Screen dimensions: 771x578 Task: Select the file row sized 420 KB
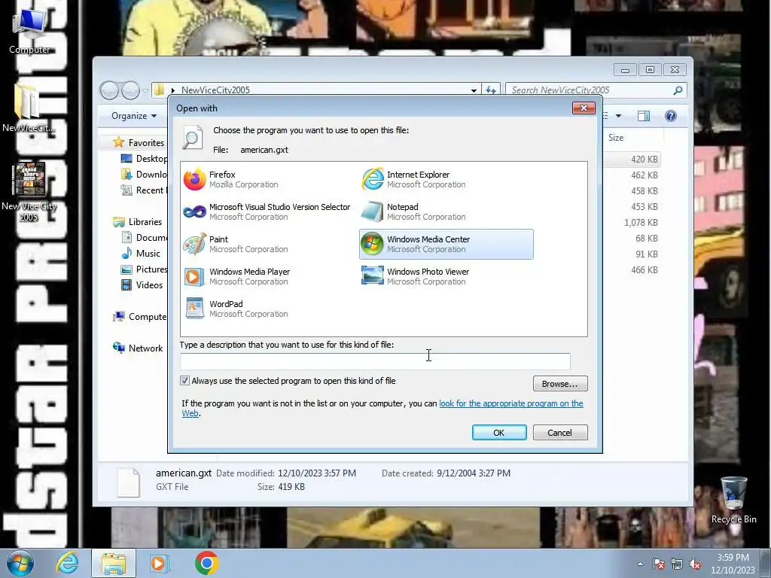pyautogui.click(x=632, y=160)
